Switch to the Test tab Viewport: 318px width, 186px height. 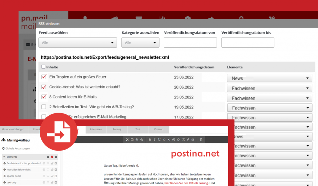(138, 129)
